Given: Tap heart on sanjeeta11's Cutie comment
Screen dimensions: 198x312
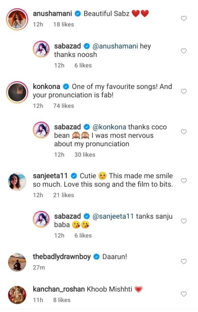Looking at the screenshot, I should (x=184, y=181).
